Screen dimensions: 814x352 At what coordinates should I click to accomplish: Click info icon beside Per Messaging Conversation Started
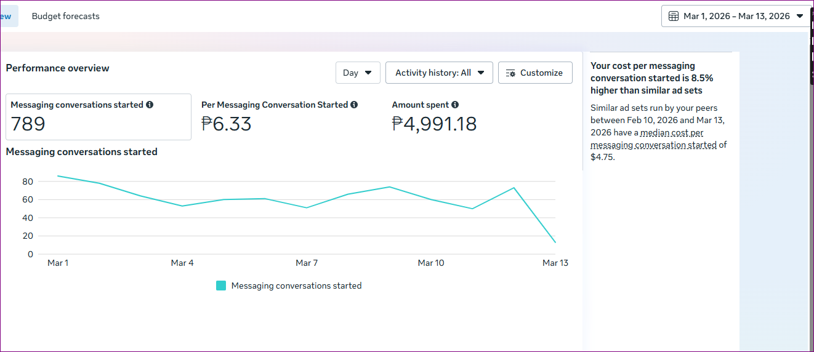tap(354, 105)
